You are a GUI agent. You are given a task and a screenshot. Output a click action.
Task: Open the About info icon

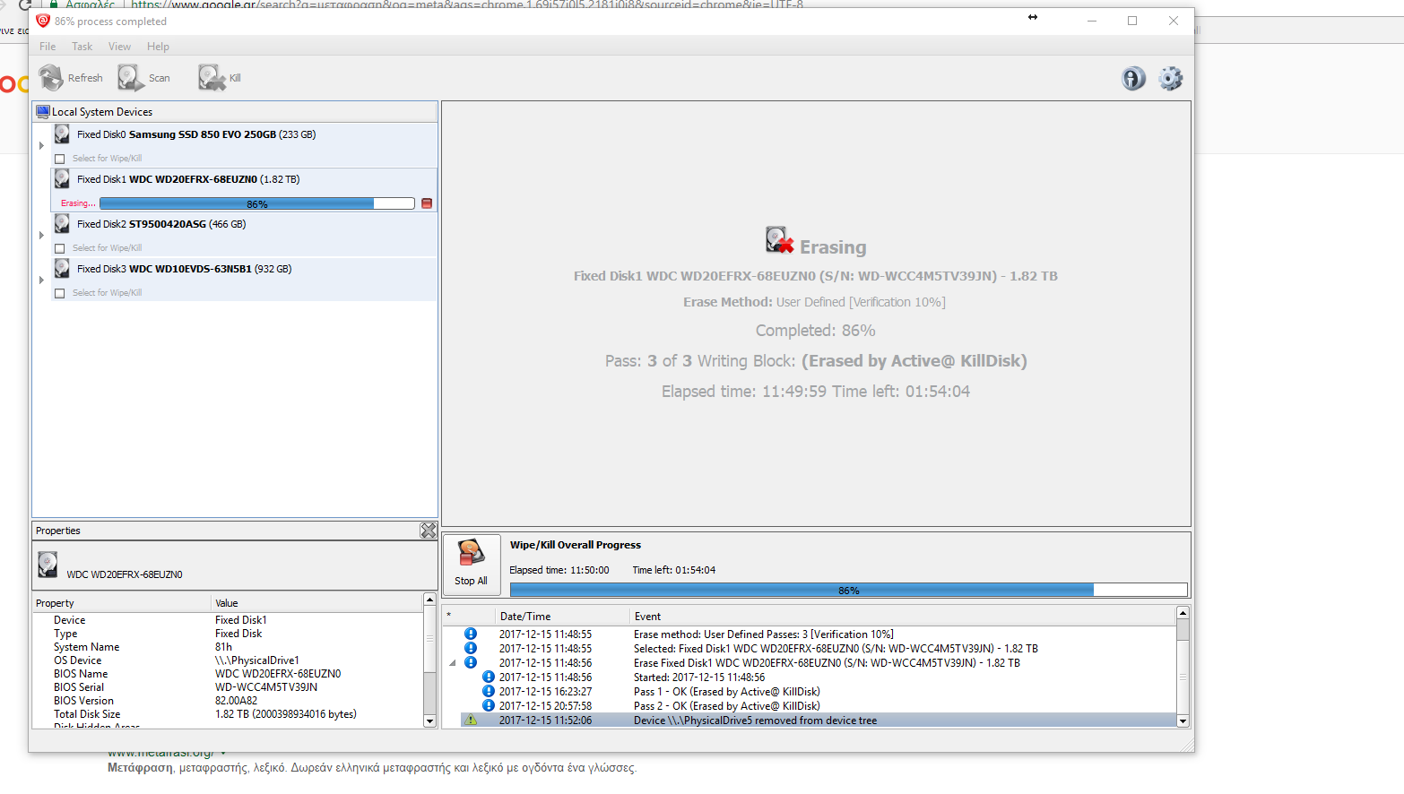pos(1133,79)
